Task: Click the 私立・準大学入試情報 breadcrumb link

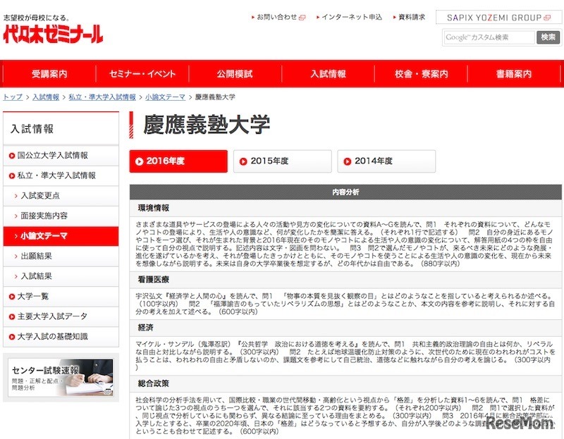Action: [x=102, y=97]
